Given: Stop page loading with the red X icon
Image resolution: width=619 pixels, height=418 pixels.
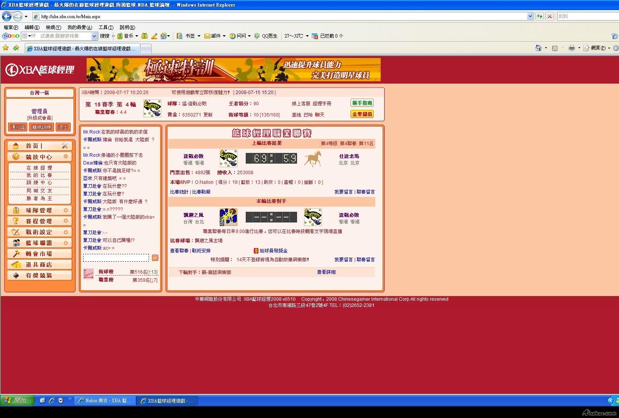Looking at the screenshot, I should coord(549,16).
